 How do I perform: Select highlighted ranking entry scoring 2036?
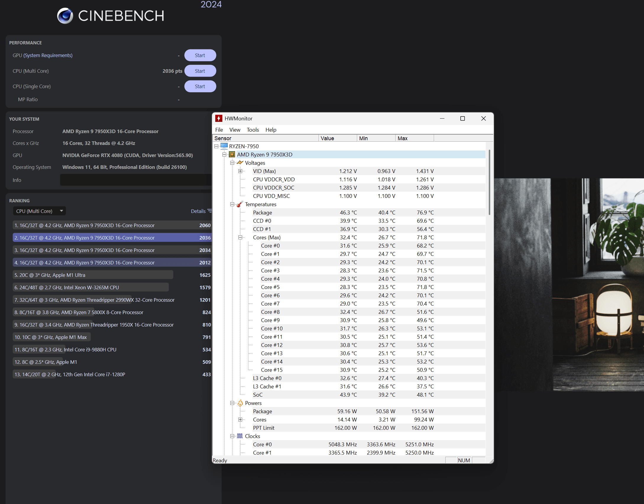coord(112,238)
